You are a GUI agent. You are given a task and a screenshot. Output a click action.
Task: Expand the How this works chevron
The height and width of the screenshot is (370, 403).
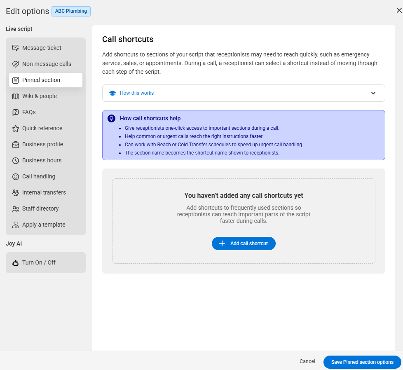click(x=373, y=93)
